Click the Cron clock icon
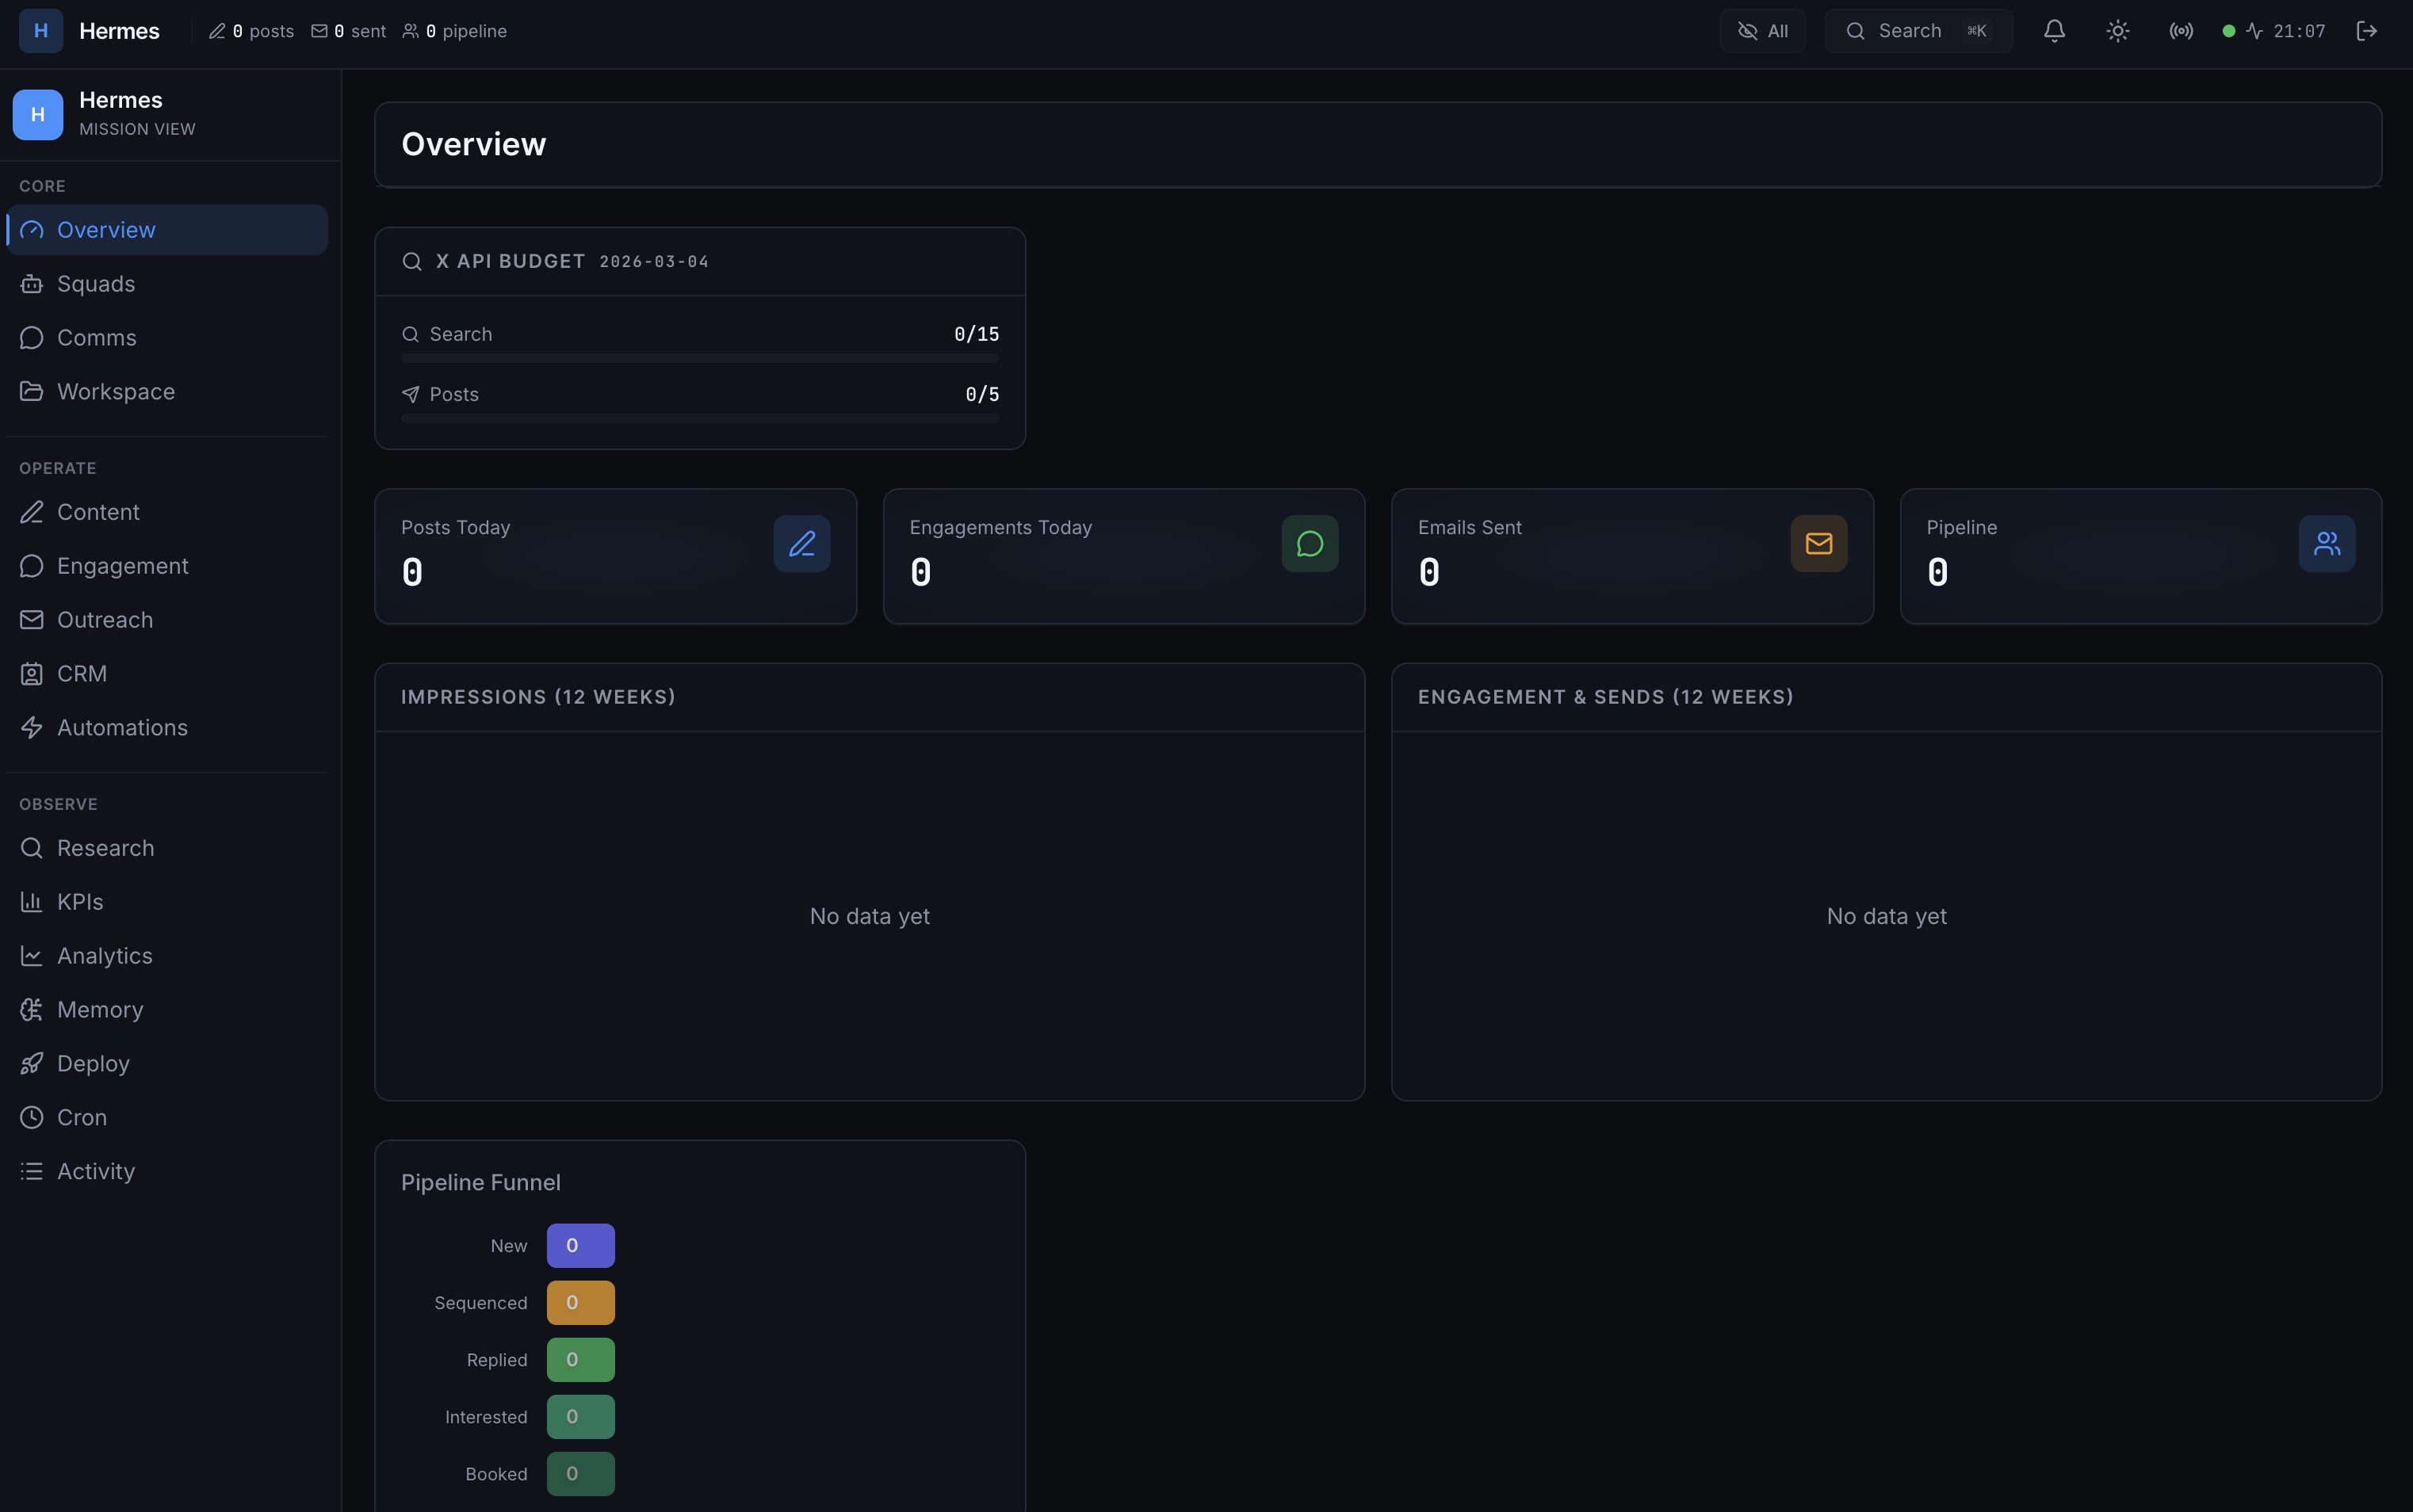The image size is (2413, 1512). click(32, 1118)
